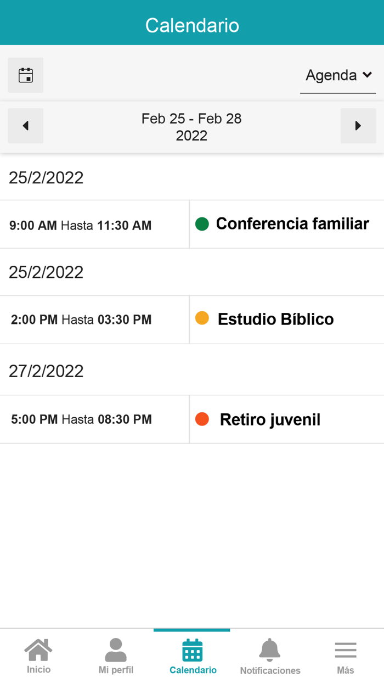Open Notificaciones bell icon
The height and width of the screenshot is (683, 384).
pyautogui.click(x=269, y=651)
